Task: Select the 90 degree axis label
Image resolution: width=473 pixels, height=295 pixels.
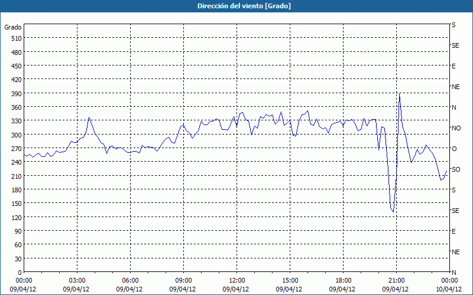Action: point(18,231)
